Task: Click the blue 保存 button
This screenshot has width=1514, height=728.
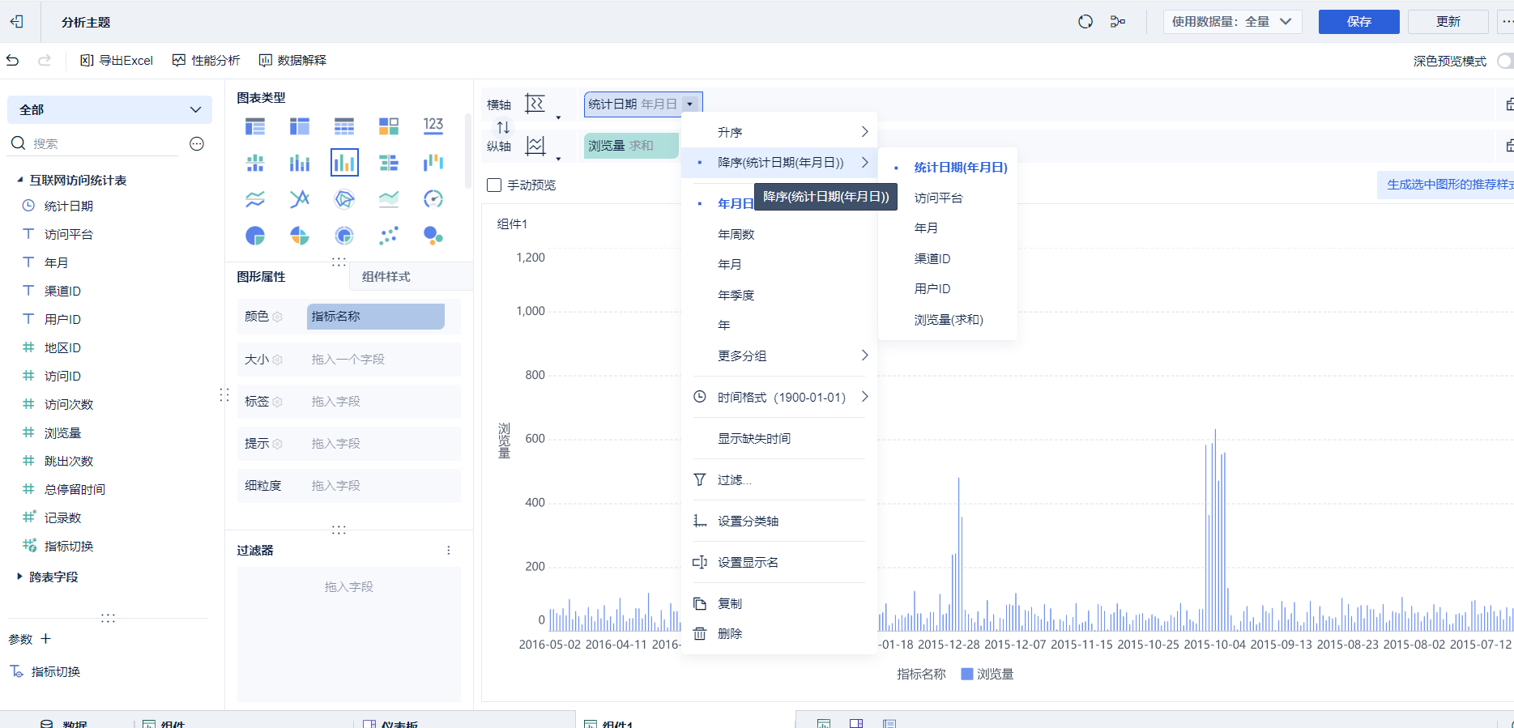Action: click(x=1358, y=22)
